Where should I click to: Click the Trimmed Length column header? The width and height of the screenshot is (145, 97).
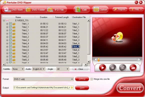62,17
